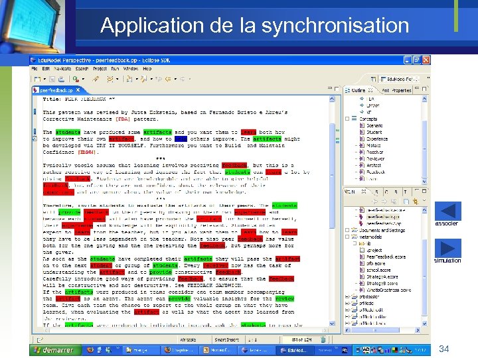478x358 pixels.
Task: Click the EduMod... taskbar button
Action: (295, 350)
